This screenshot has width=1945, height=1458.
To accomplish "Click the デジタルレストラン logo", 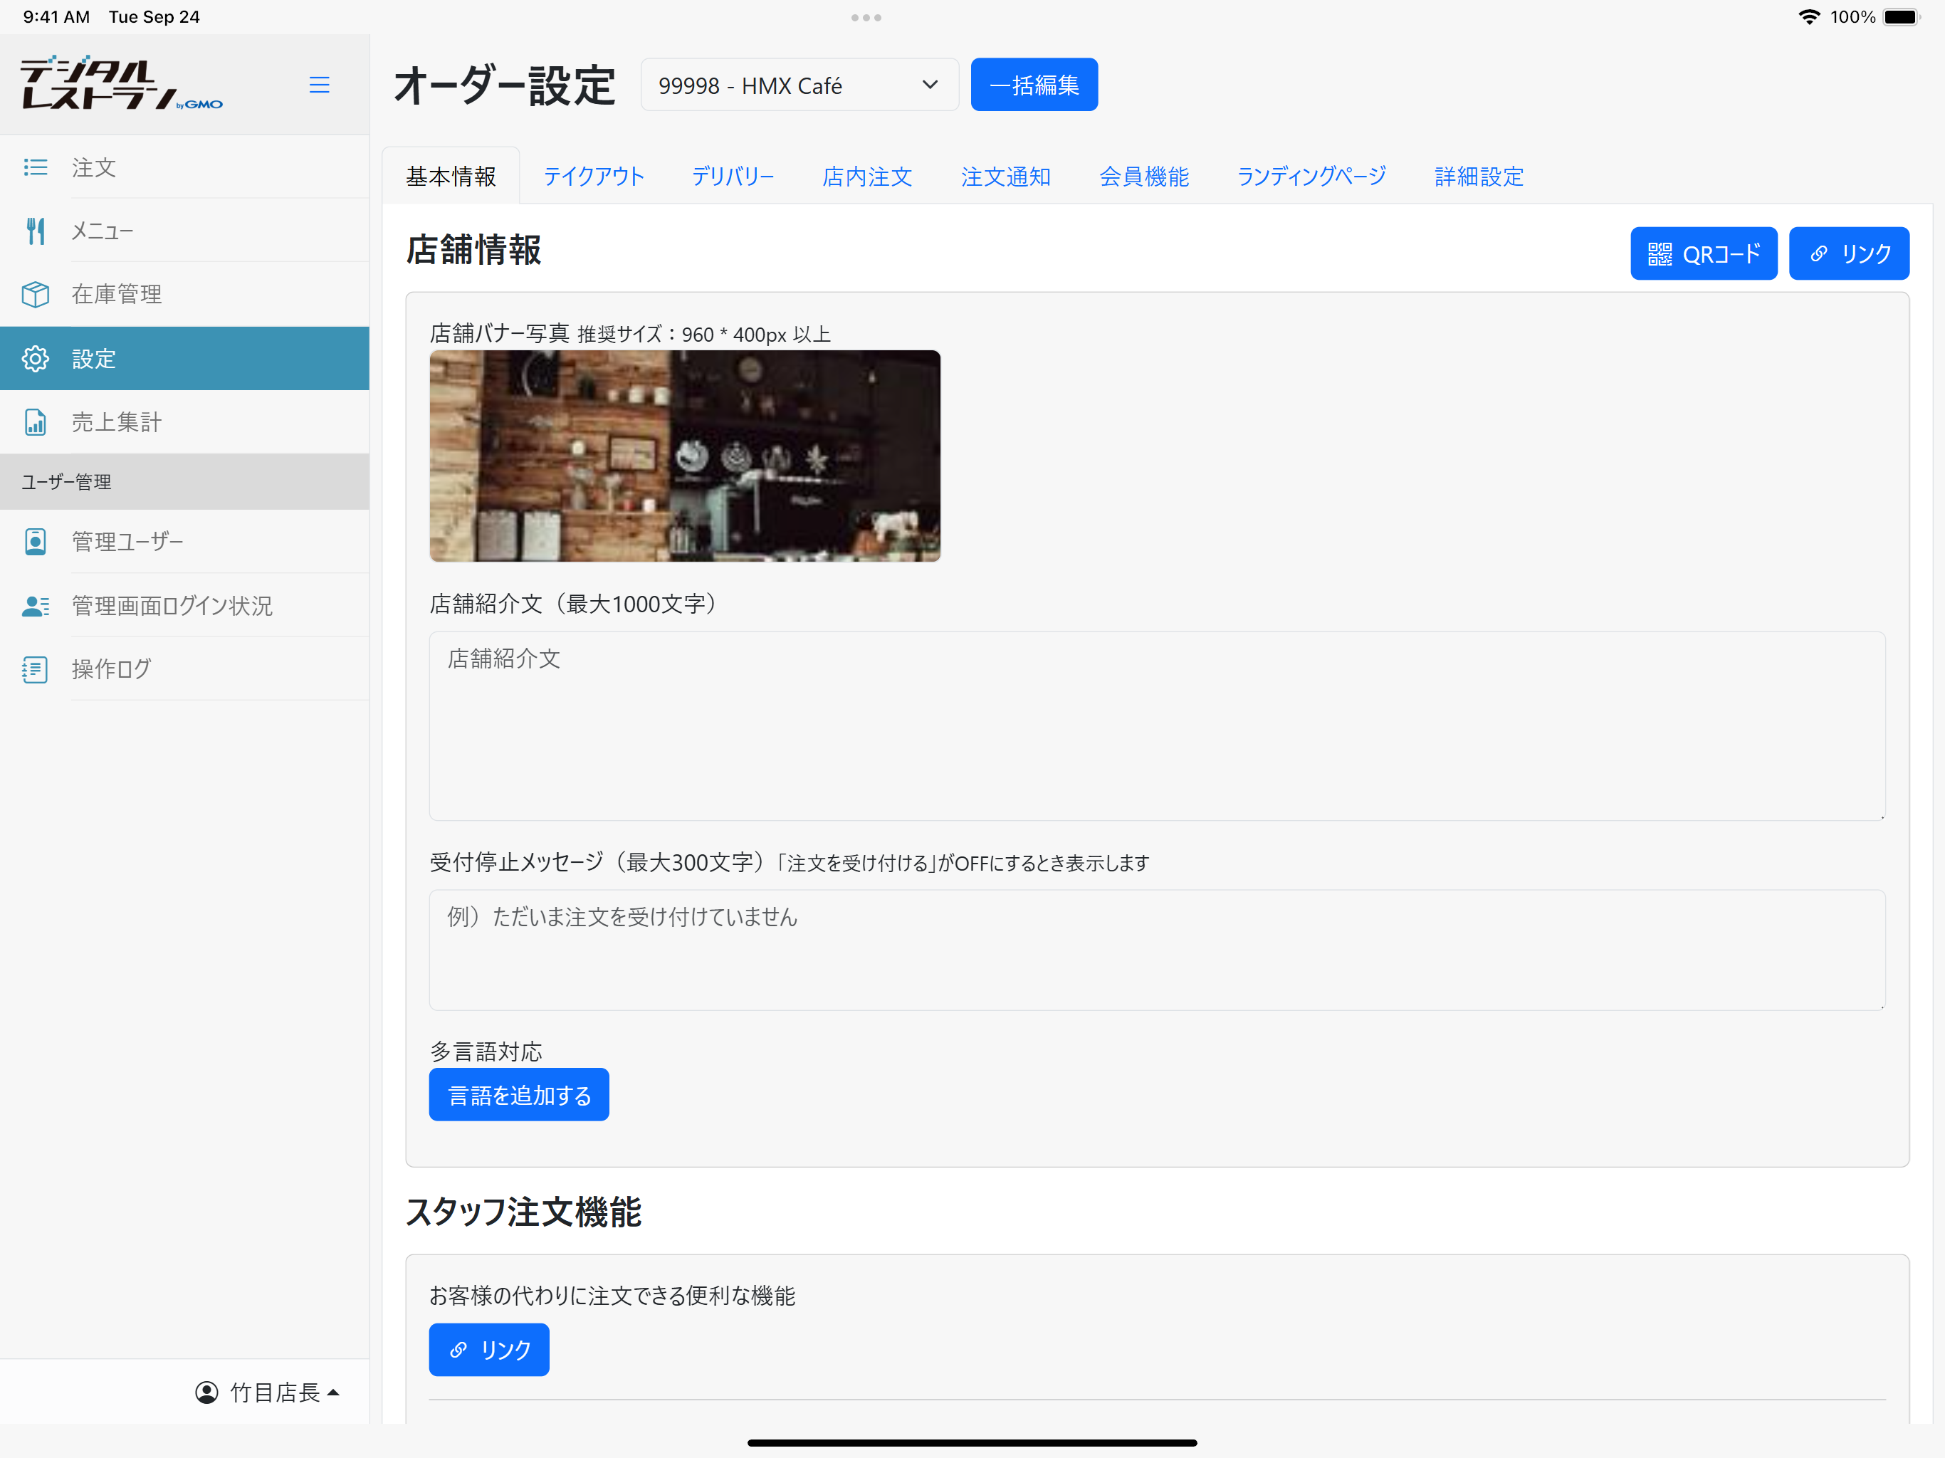I will [121, 83].
